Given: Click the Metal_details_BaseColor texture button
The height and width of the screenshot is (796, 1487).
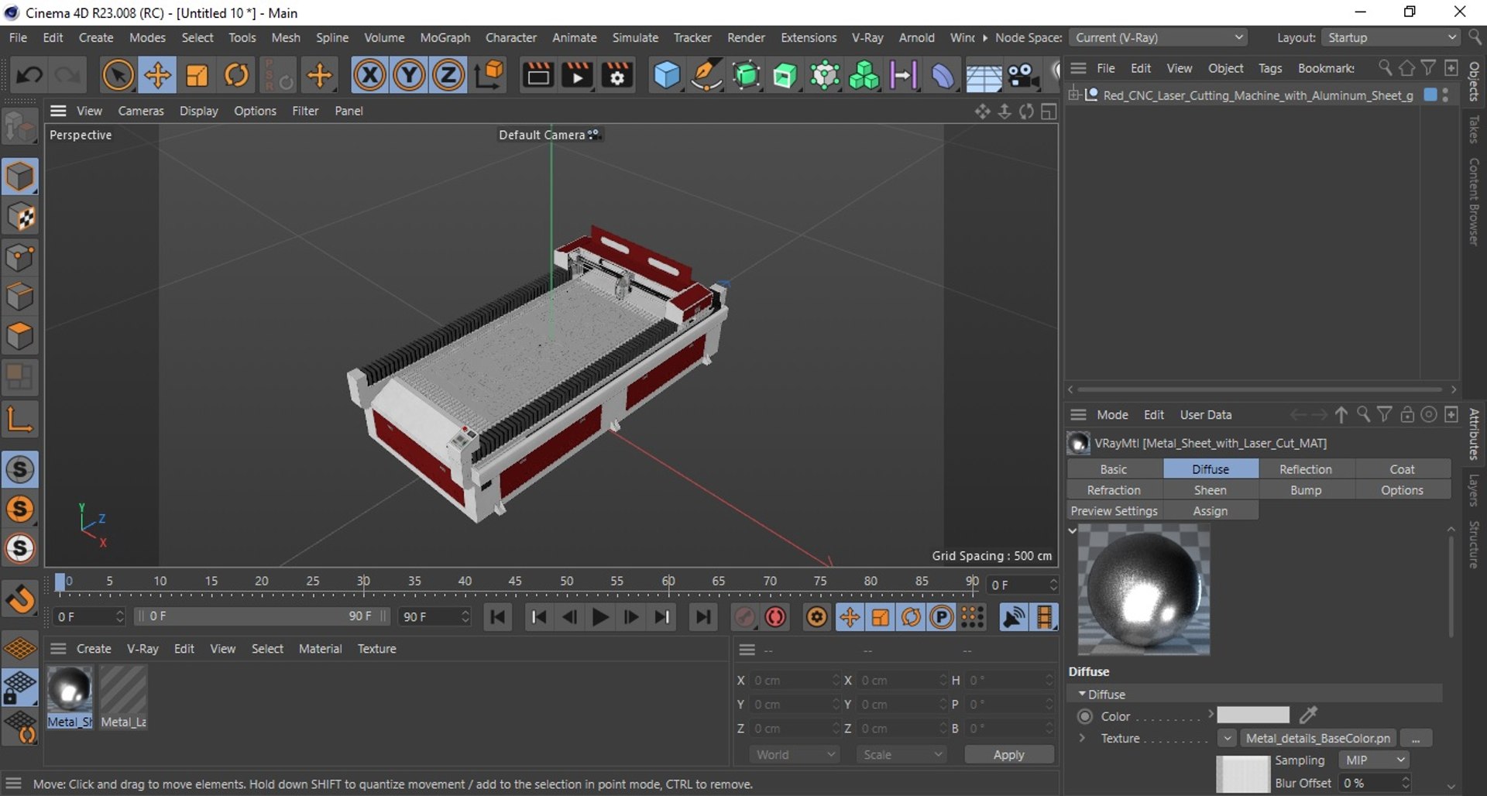Looking at the screenshot, I should click(x=1317, y=738).
